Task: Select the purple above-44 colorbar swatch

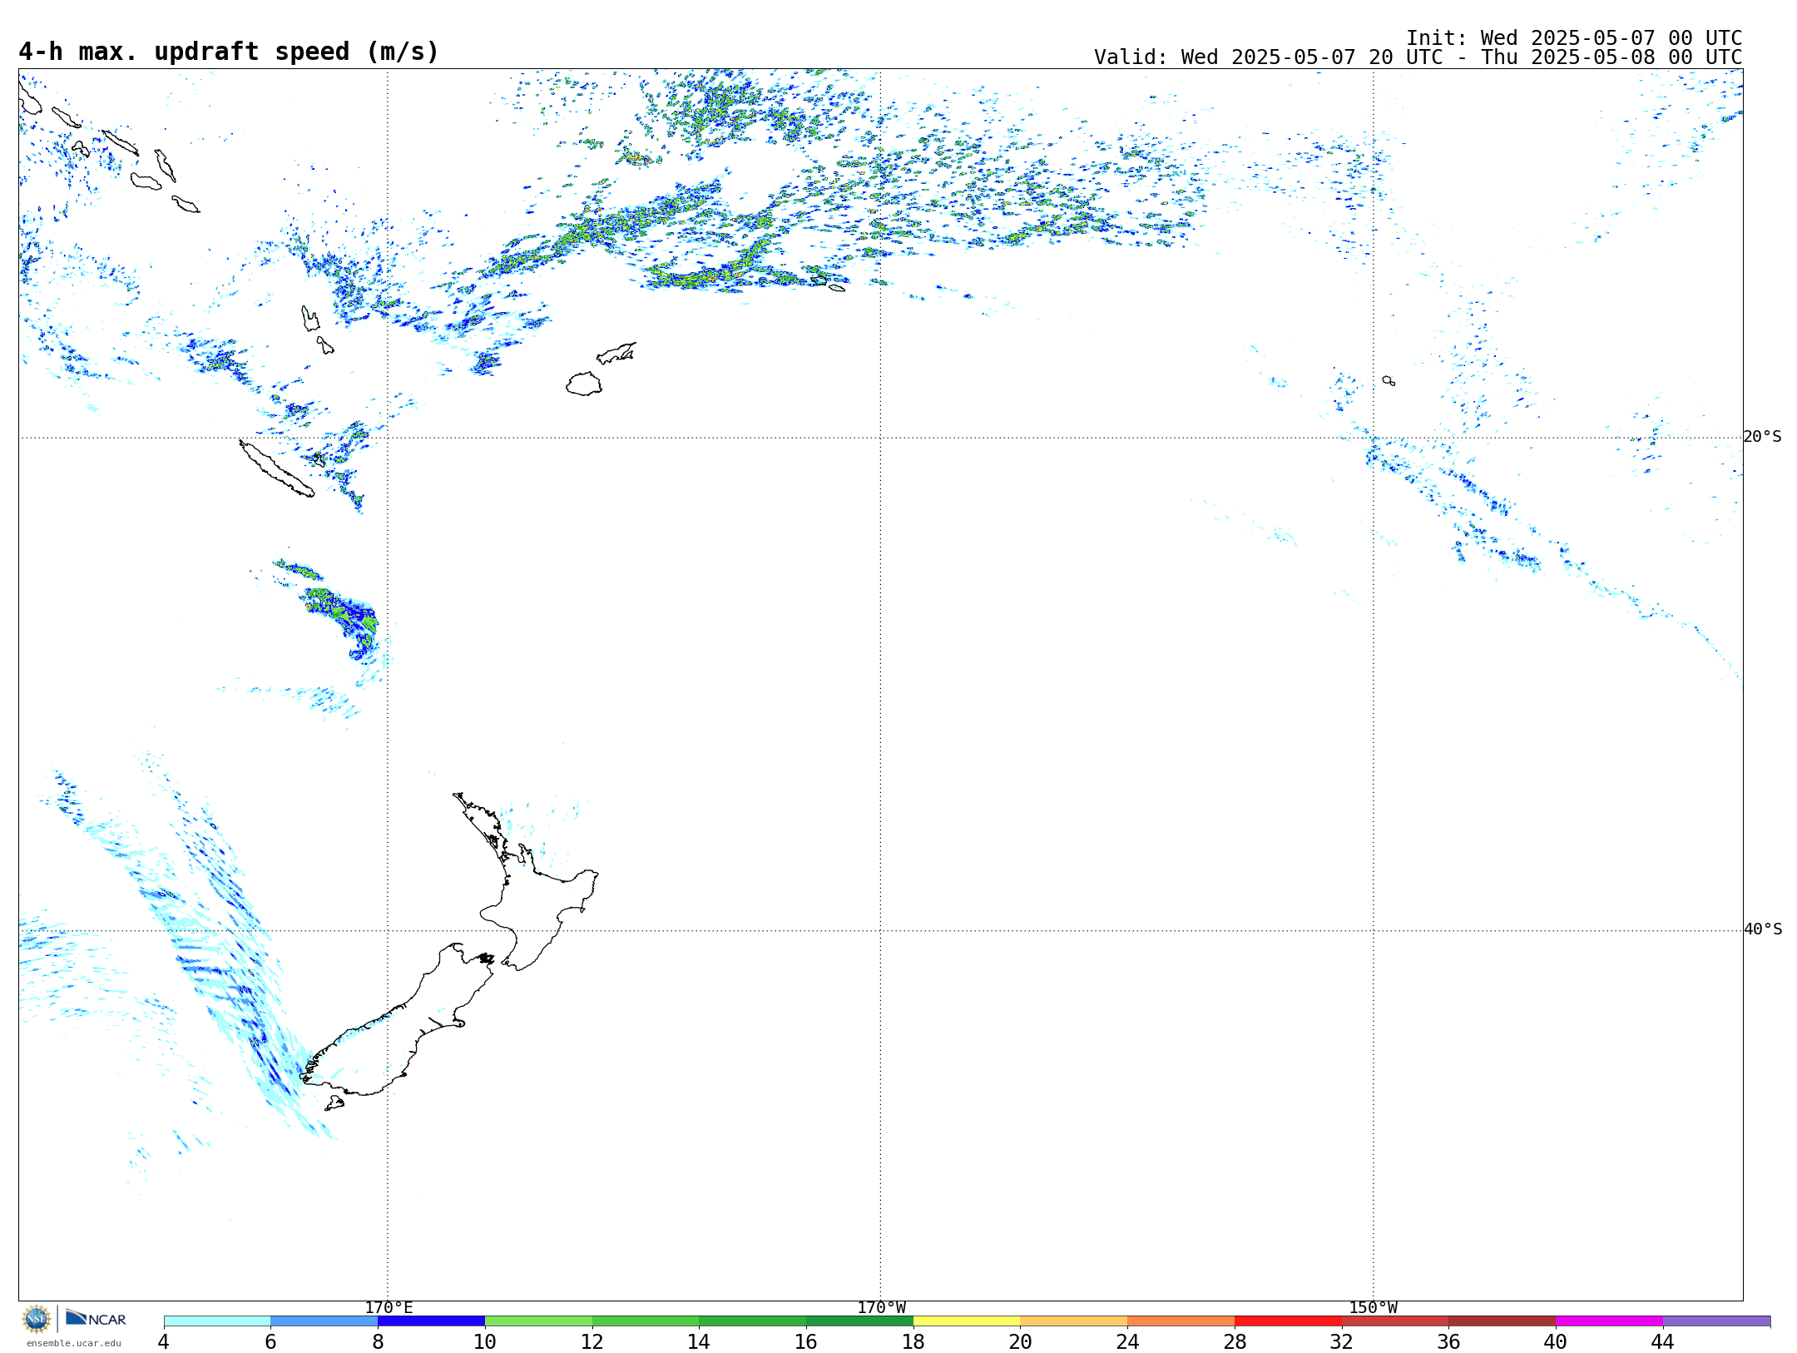Action: point(1717,1321)
